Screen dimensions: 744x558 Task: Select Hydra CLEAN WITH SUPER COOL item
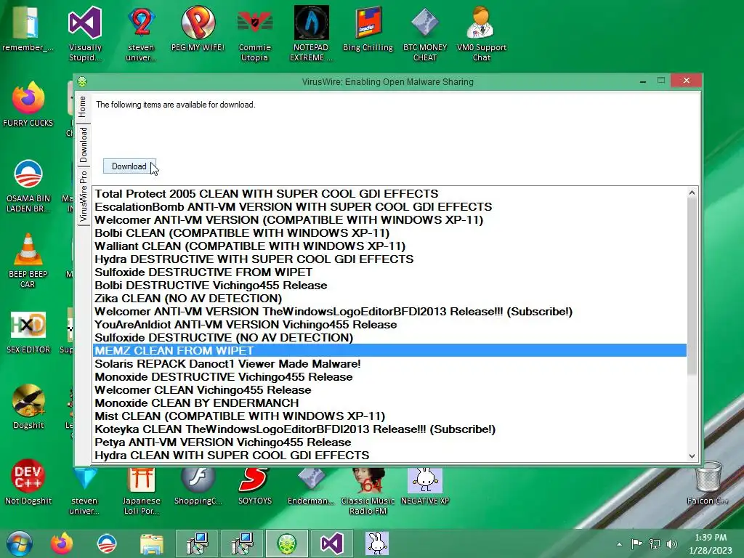point(389,455)
